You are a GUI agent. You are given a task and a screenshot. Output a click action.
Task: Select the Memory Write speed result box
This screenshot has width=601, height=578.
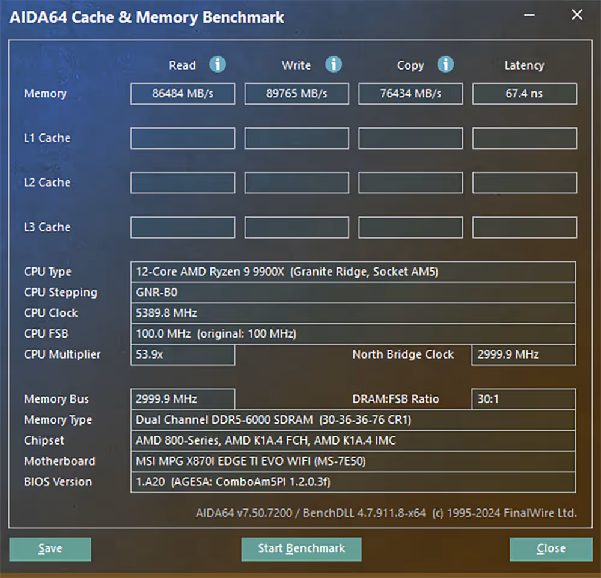[296, 93]
